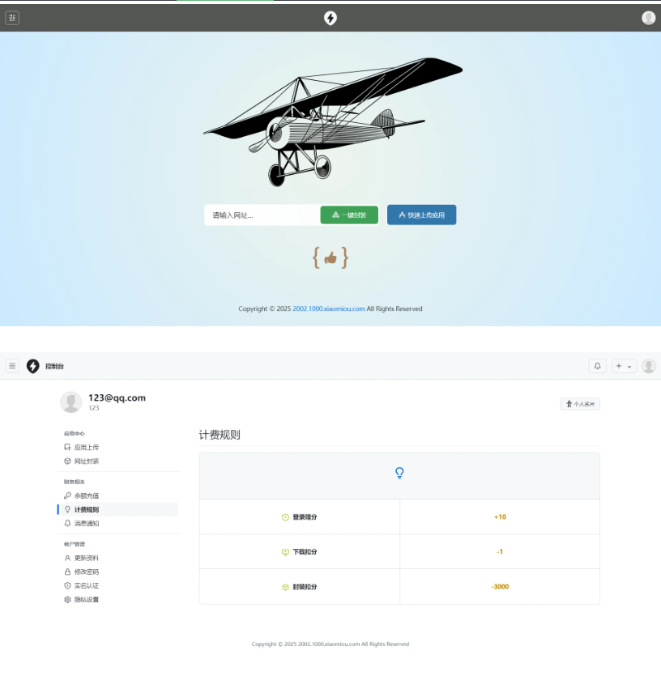Click the green 一键封装 button
The image size is (661, 693).
tap(349, 215)
